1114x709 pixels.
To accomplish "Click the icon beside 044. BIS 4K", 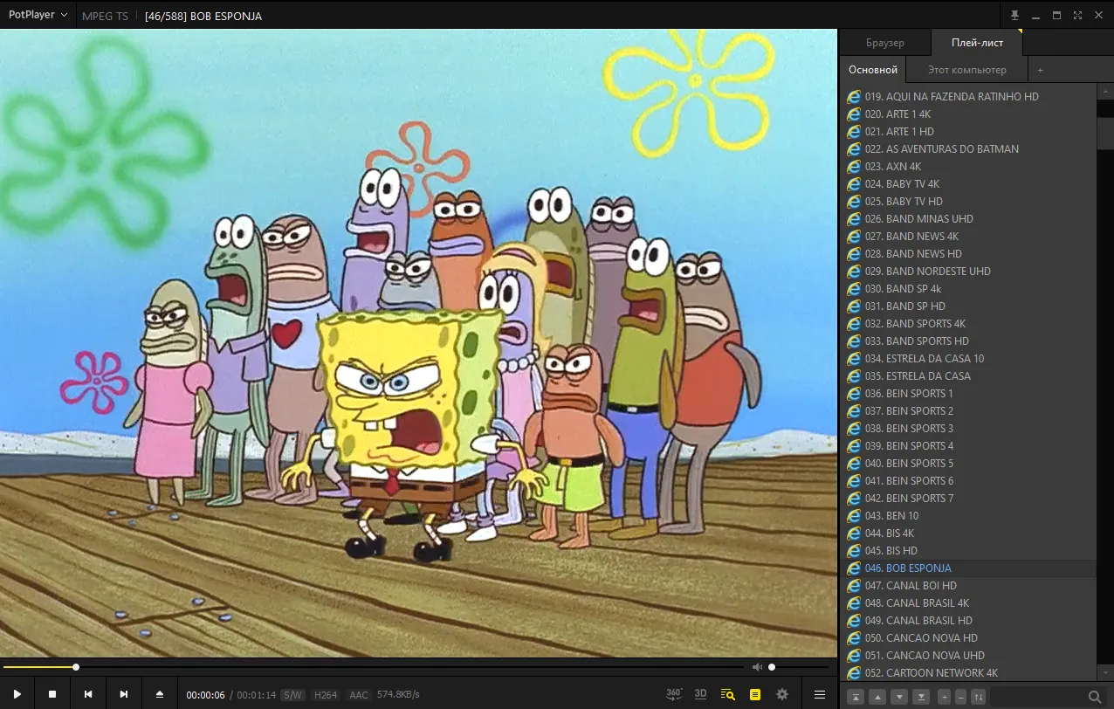I will [x=854, y=533].
